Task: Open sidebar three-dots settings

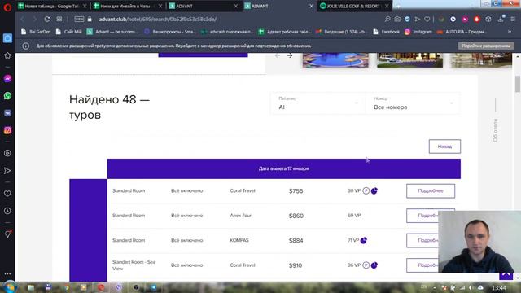Action: coord(7,274)
